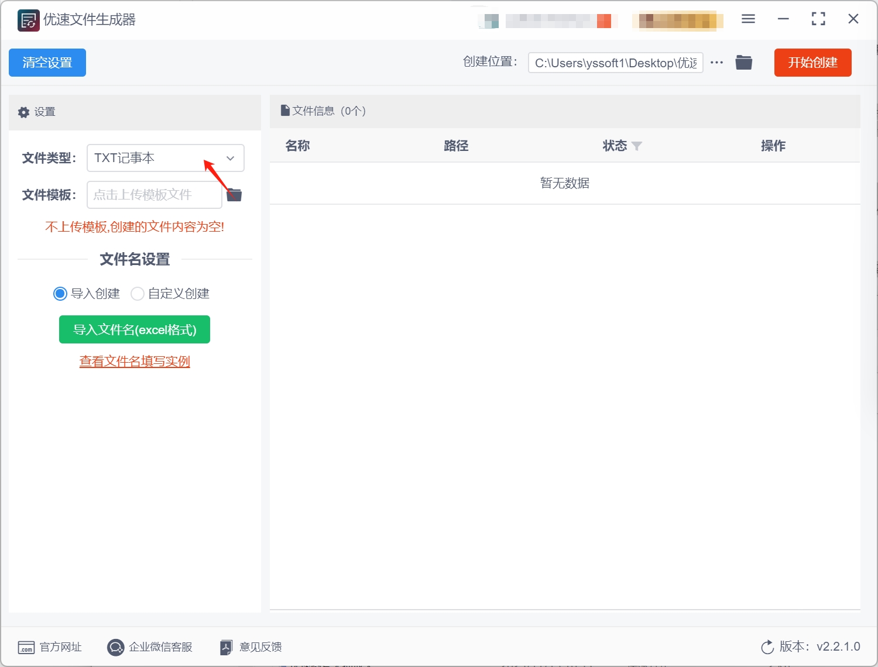Open creation location folder icon

click(x=744, y=62)
